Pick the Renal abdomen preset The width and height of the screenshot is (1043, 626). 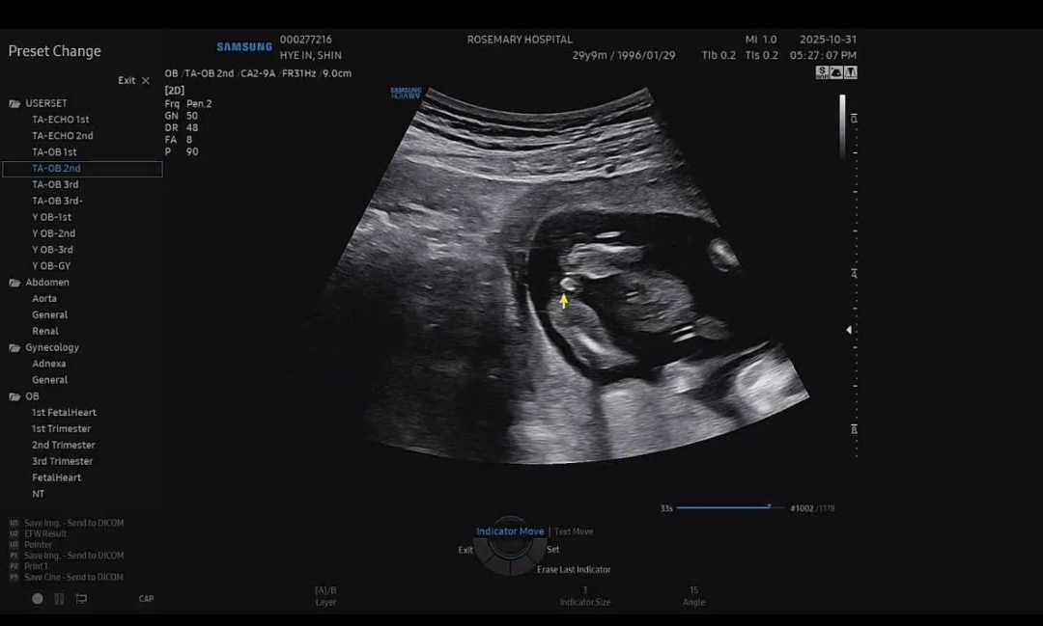point(45,331)
